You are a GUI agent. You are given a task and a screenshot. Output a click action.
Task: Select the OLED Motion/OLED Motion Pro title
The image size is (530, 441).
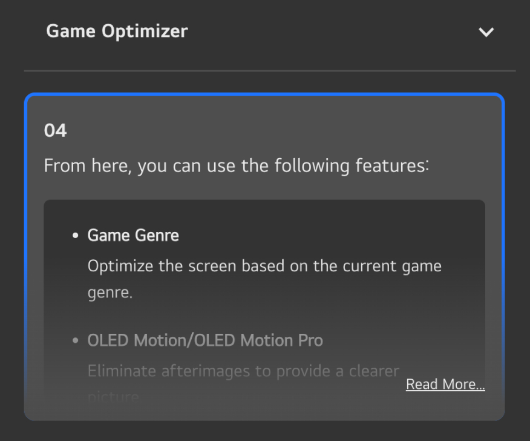(x=205, y=340)
